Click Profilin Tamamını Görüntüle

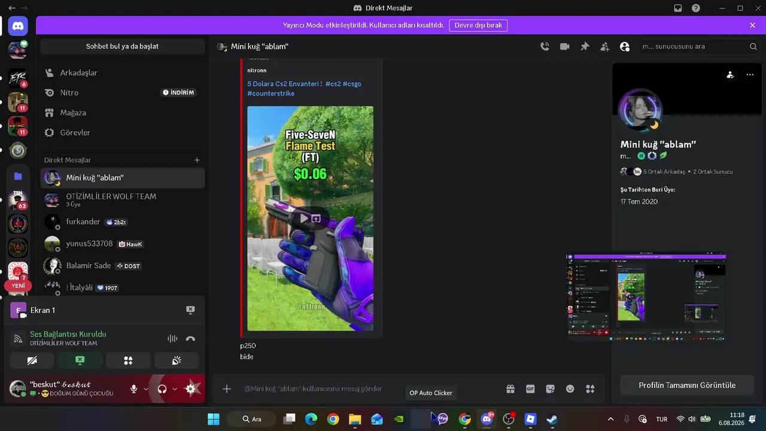coord(687,386)
